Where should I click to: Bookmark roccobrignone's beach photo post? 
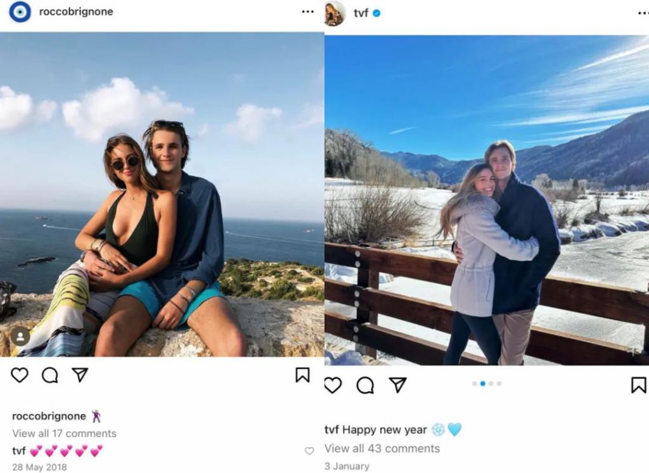[302, 375]
